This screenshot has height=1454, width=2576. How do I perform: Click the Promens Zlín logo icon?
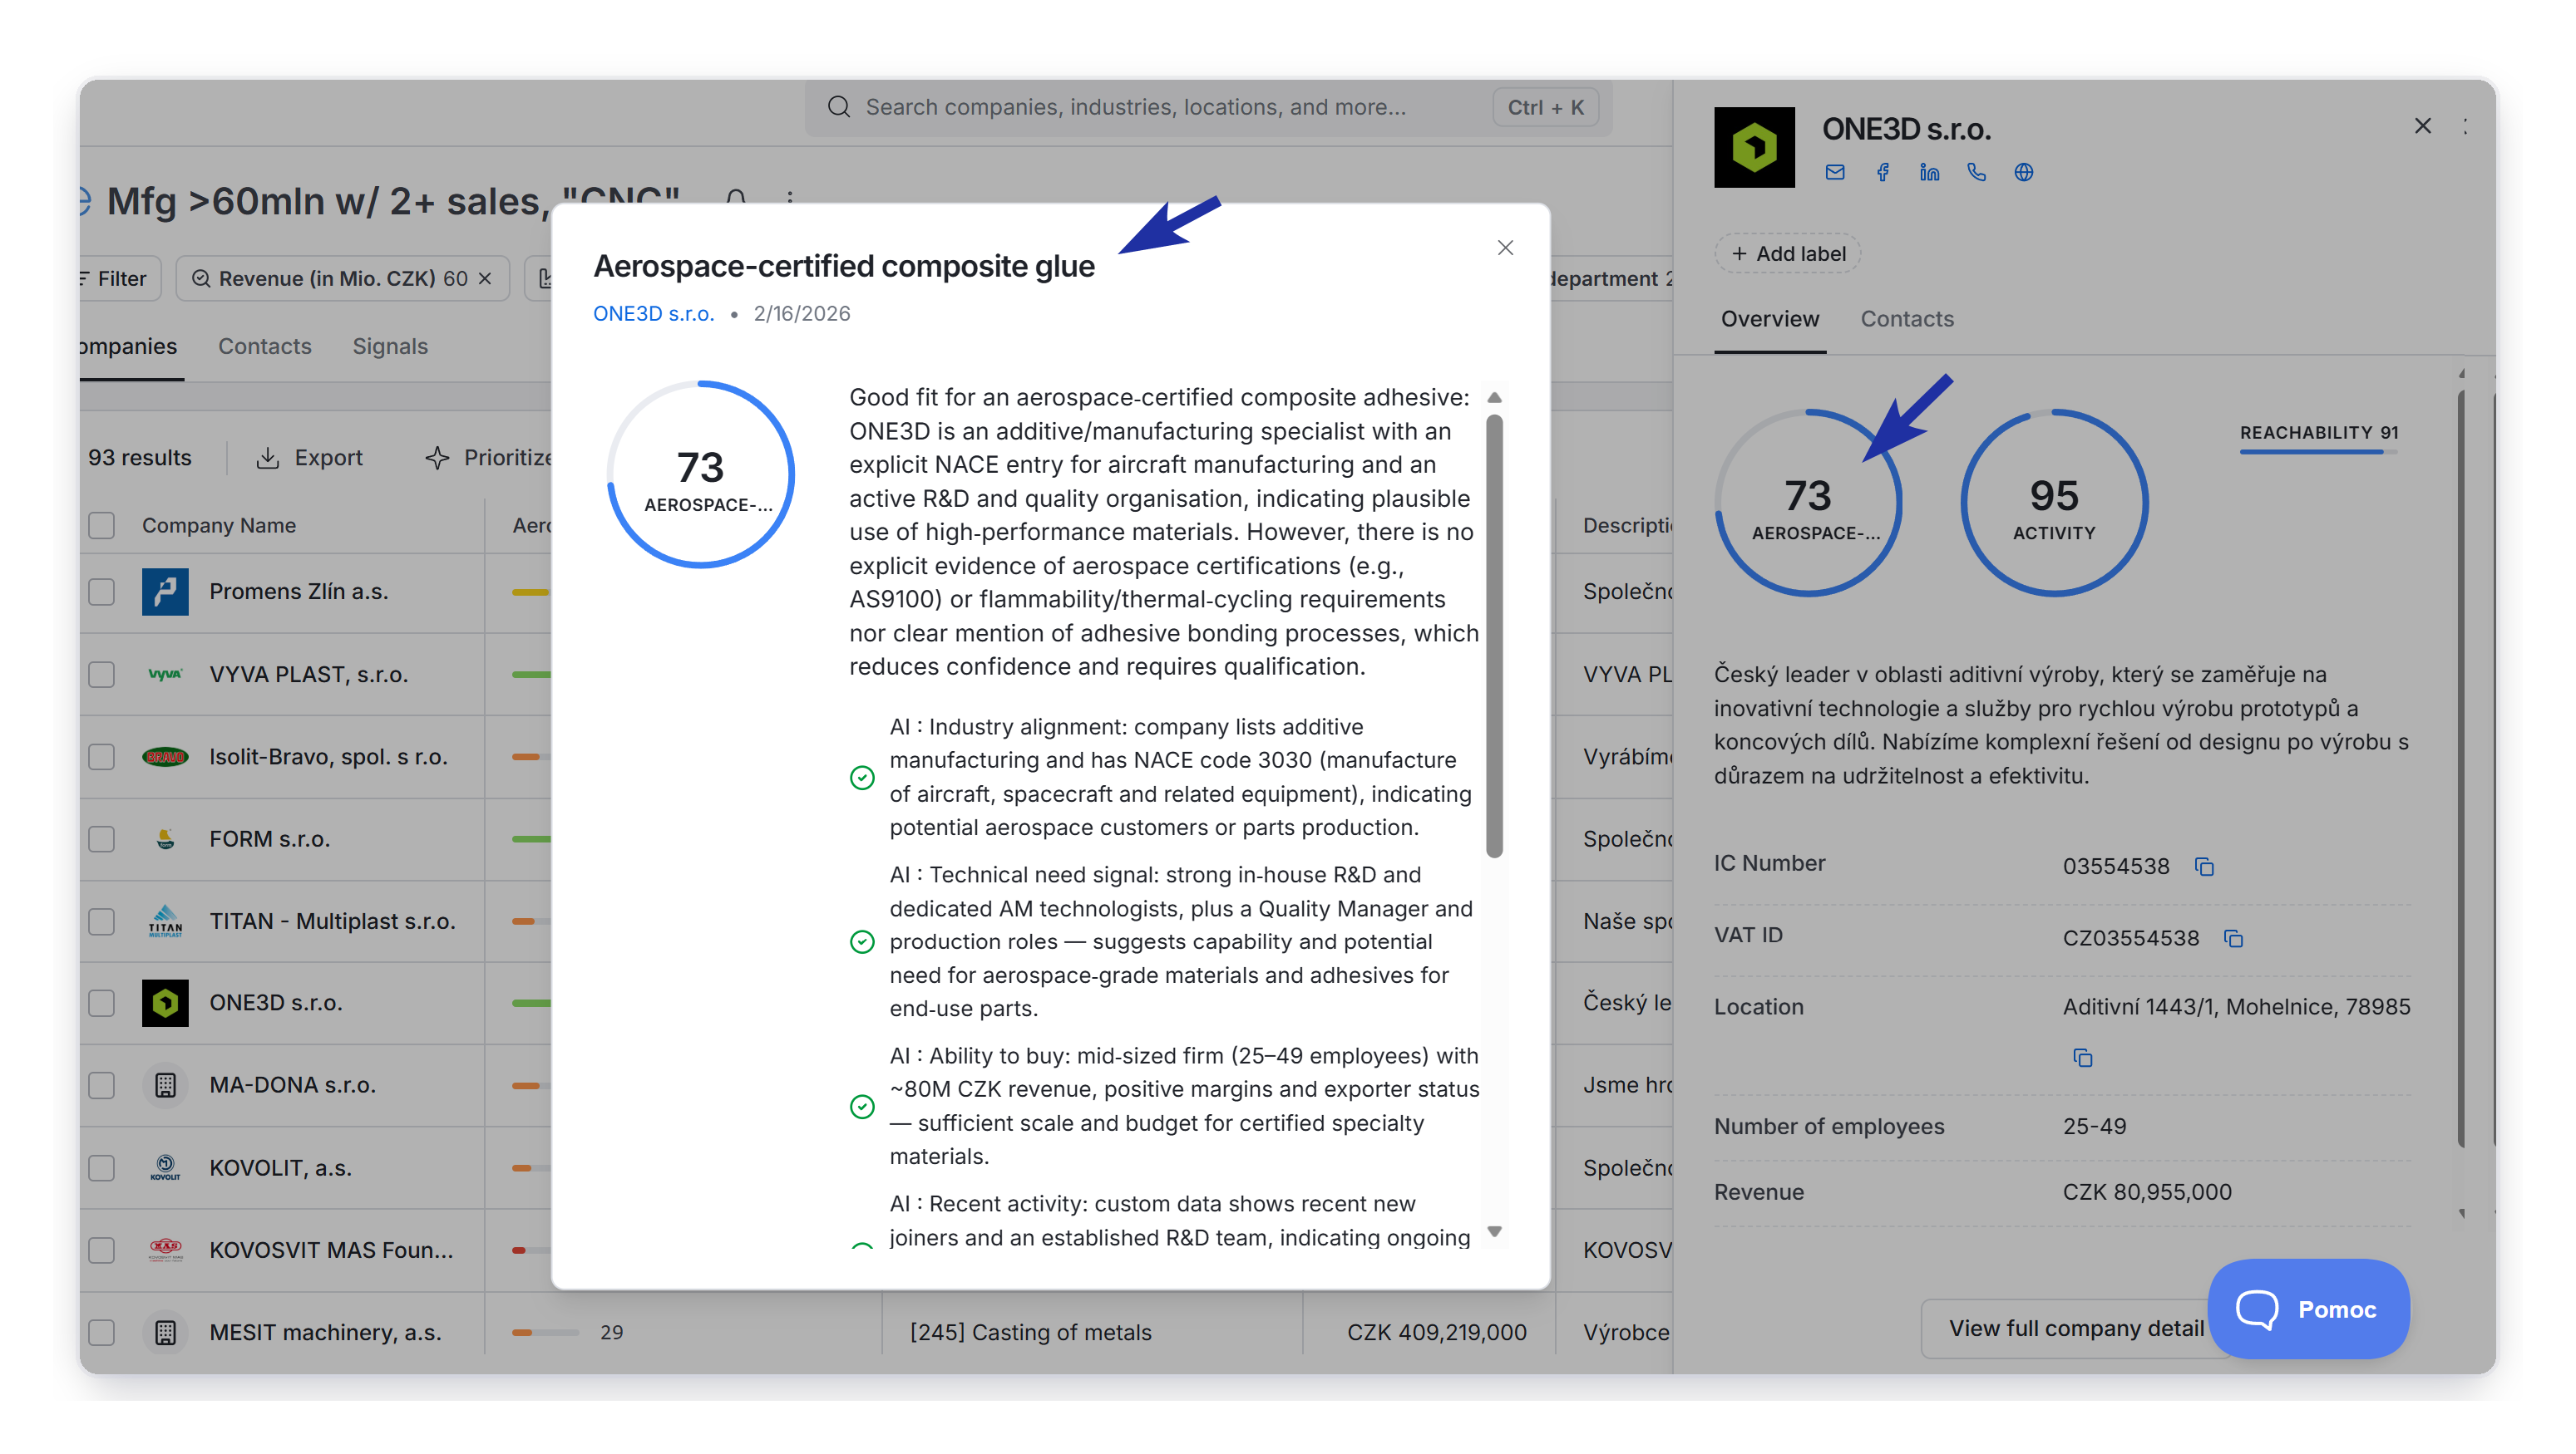165,592
